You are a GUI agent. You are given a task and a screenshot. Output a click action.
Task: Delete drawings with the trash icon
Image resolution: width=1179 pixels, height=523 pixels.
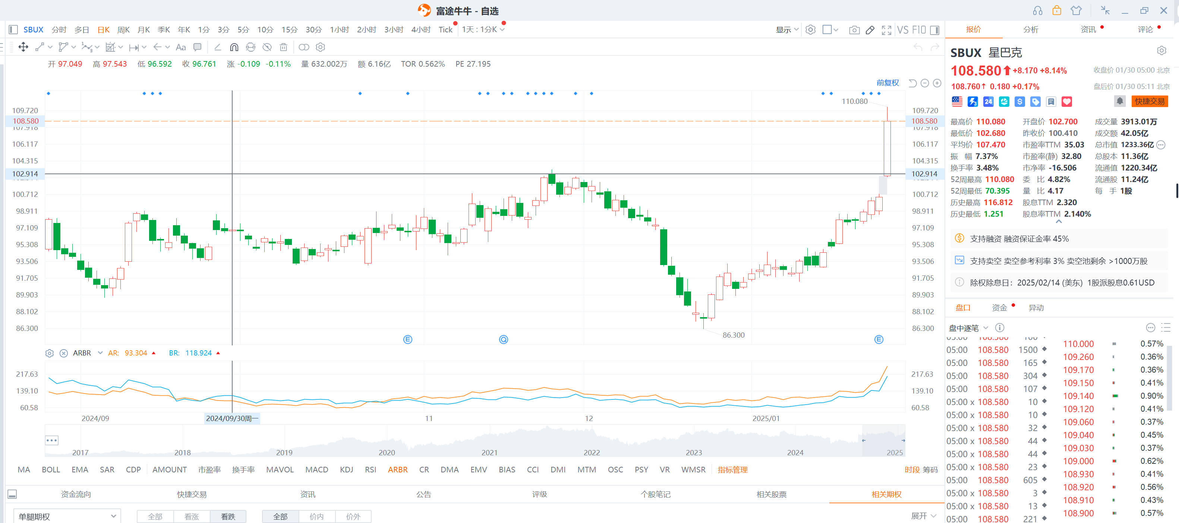coord(284,47)
